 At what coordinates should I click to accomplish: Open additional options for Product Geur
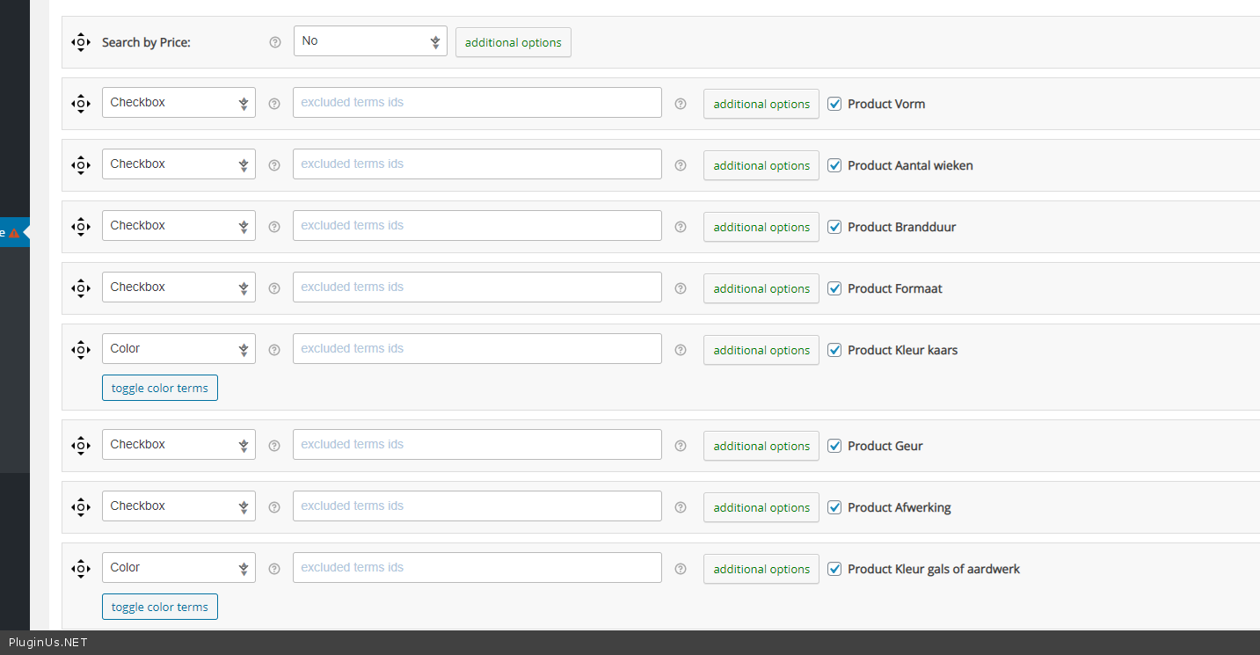point(761,446)
